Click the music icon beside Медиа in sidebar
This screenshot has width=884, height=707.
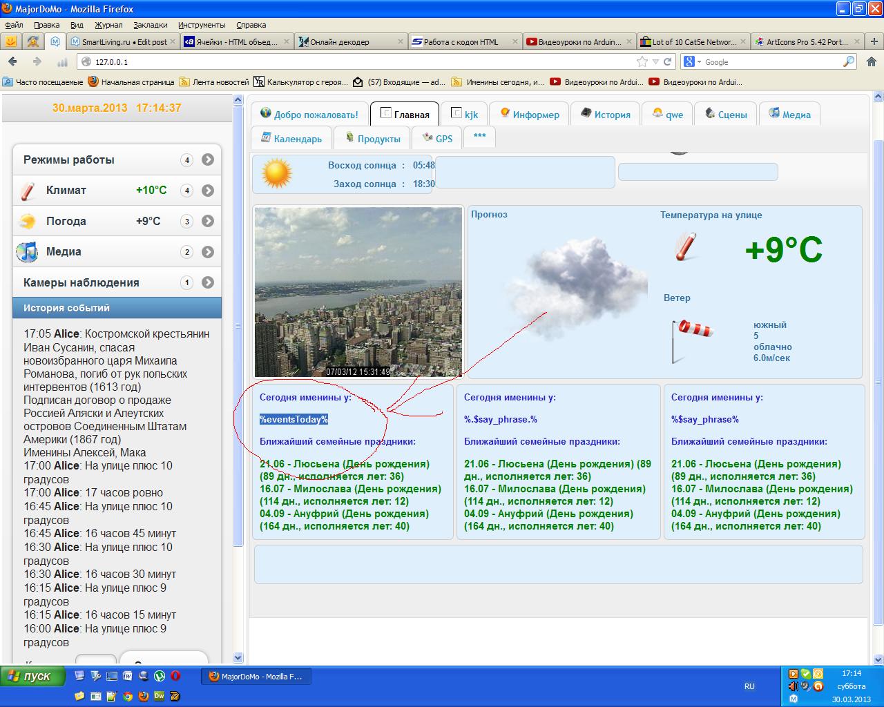[x=28, y=252]
